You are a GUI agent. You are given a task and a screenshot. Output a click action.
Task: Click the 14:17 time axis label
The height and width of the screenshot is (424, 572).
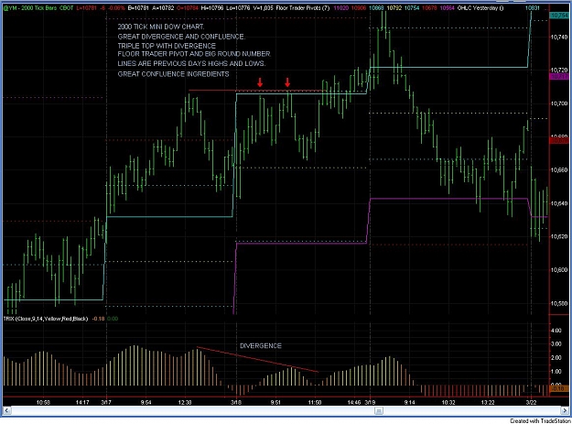(82, 402)
